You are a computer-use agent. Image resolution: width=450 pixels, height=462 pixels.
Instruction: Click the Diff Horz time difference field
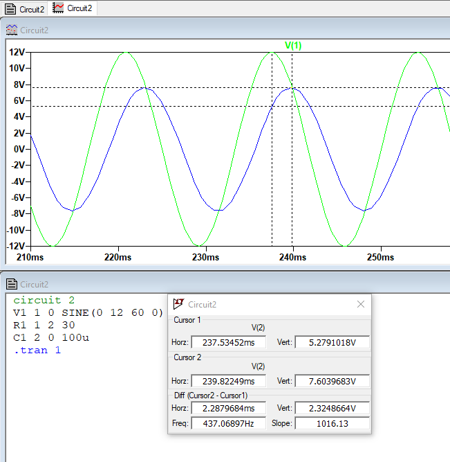(x=228, y=409)
